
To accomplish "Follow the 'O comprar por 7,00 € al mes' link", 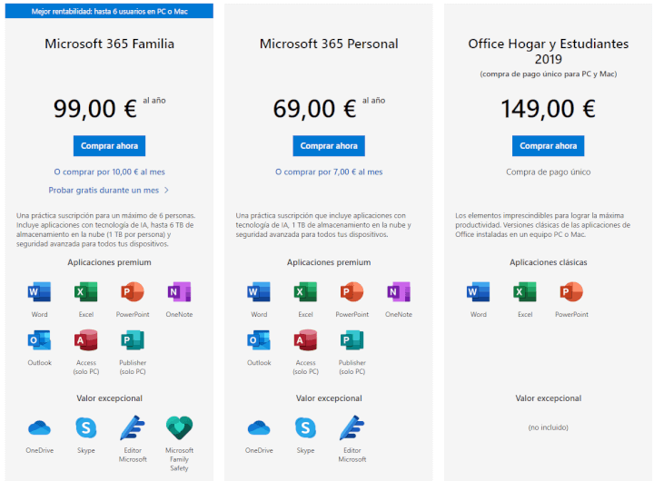I will pos(329,172).
